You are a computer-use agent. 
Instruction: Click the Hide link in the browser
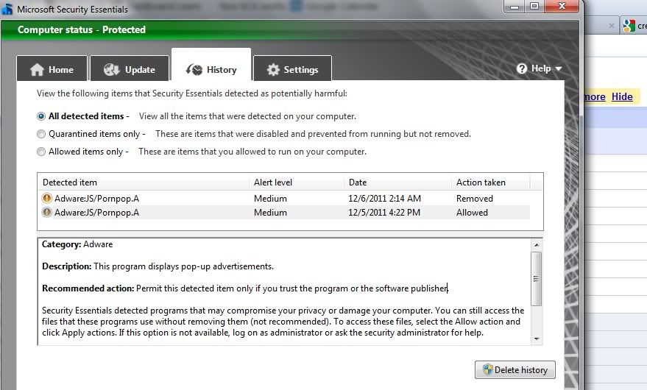622,96
